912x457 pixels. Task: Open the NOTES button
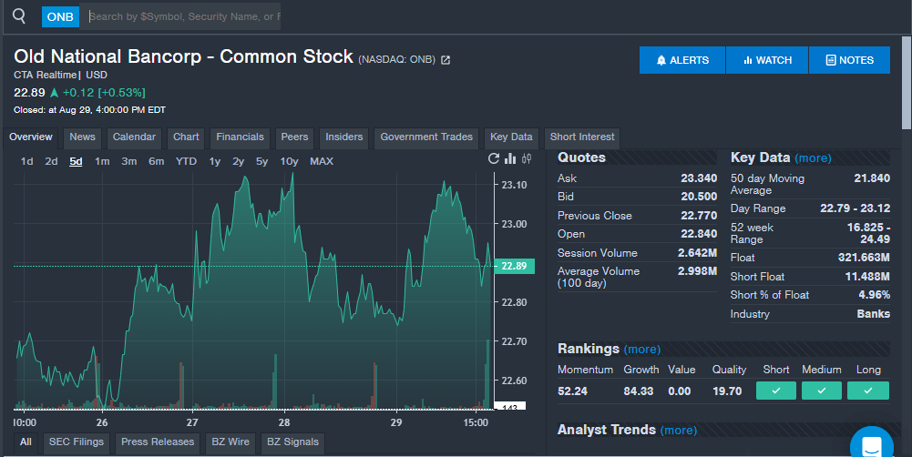(x=849, y=60)
